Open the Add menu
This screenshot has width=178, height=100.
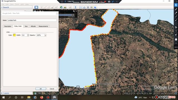pos(22,4)
